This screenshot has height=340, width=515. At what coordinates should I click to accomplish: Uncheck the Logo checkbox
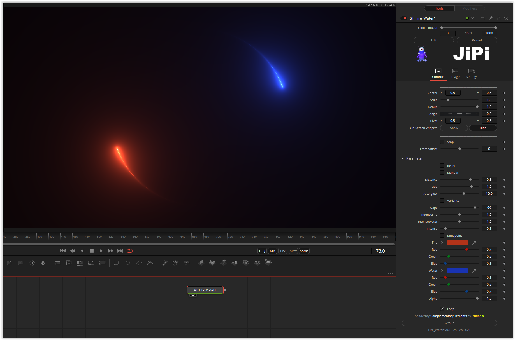tap(442, 309)
